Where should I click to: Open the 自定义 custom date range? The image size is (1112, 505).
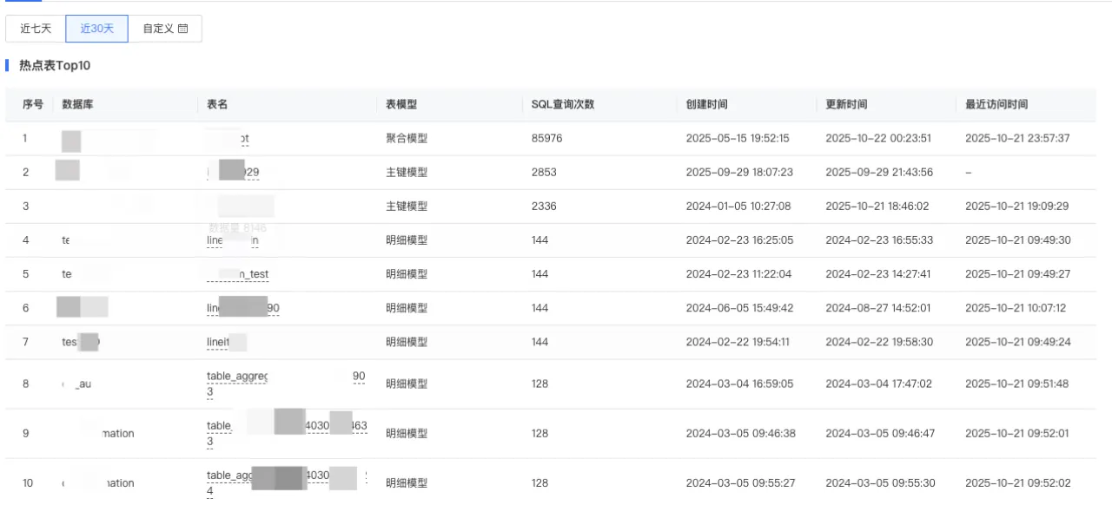click(x=165, y=29)
